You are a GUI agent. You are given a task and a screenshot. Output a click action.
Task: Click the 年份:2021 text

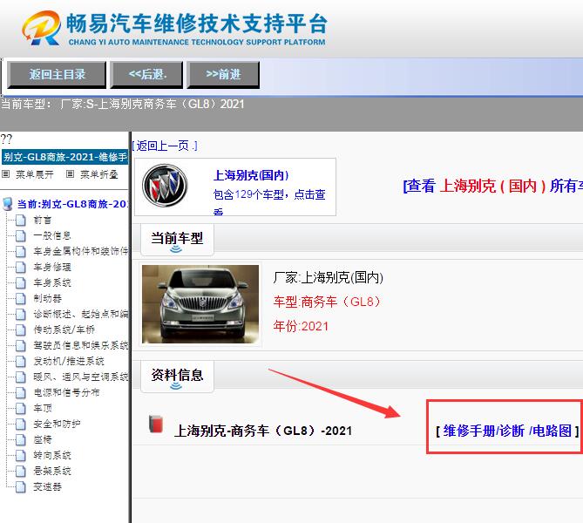[301, 326]
